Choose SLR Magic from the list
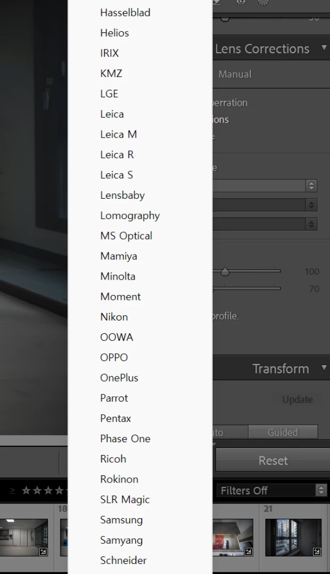Viewport: 330px width, 574px height. click(125, 500)
